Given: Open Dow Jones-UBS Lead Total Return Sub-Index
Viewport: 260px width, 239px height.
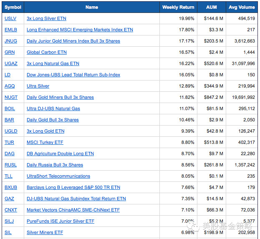Looking at the screenshot, I should pyautogui.click(x=73, y=75).
